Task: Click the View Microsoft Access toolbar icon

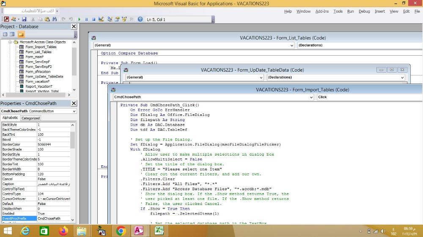Action: coord(6,19)
